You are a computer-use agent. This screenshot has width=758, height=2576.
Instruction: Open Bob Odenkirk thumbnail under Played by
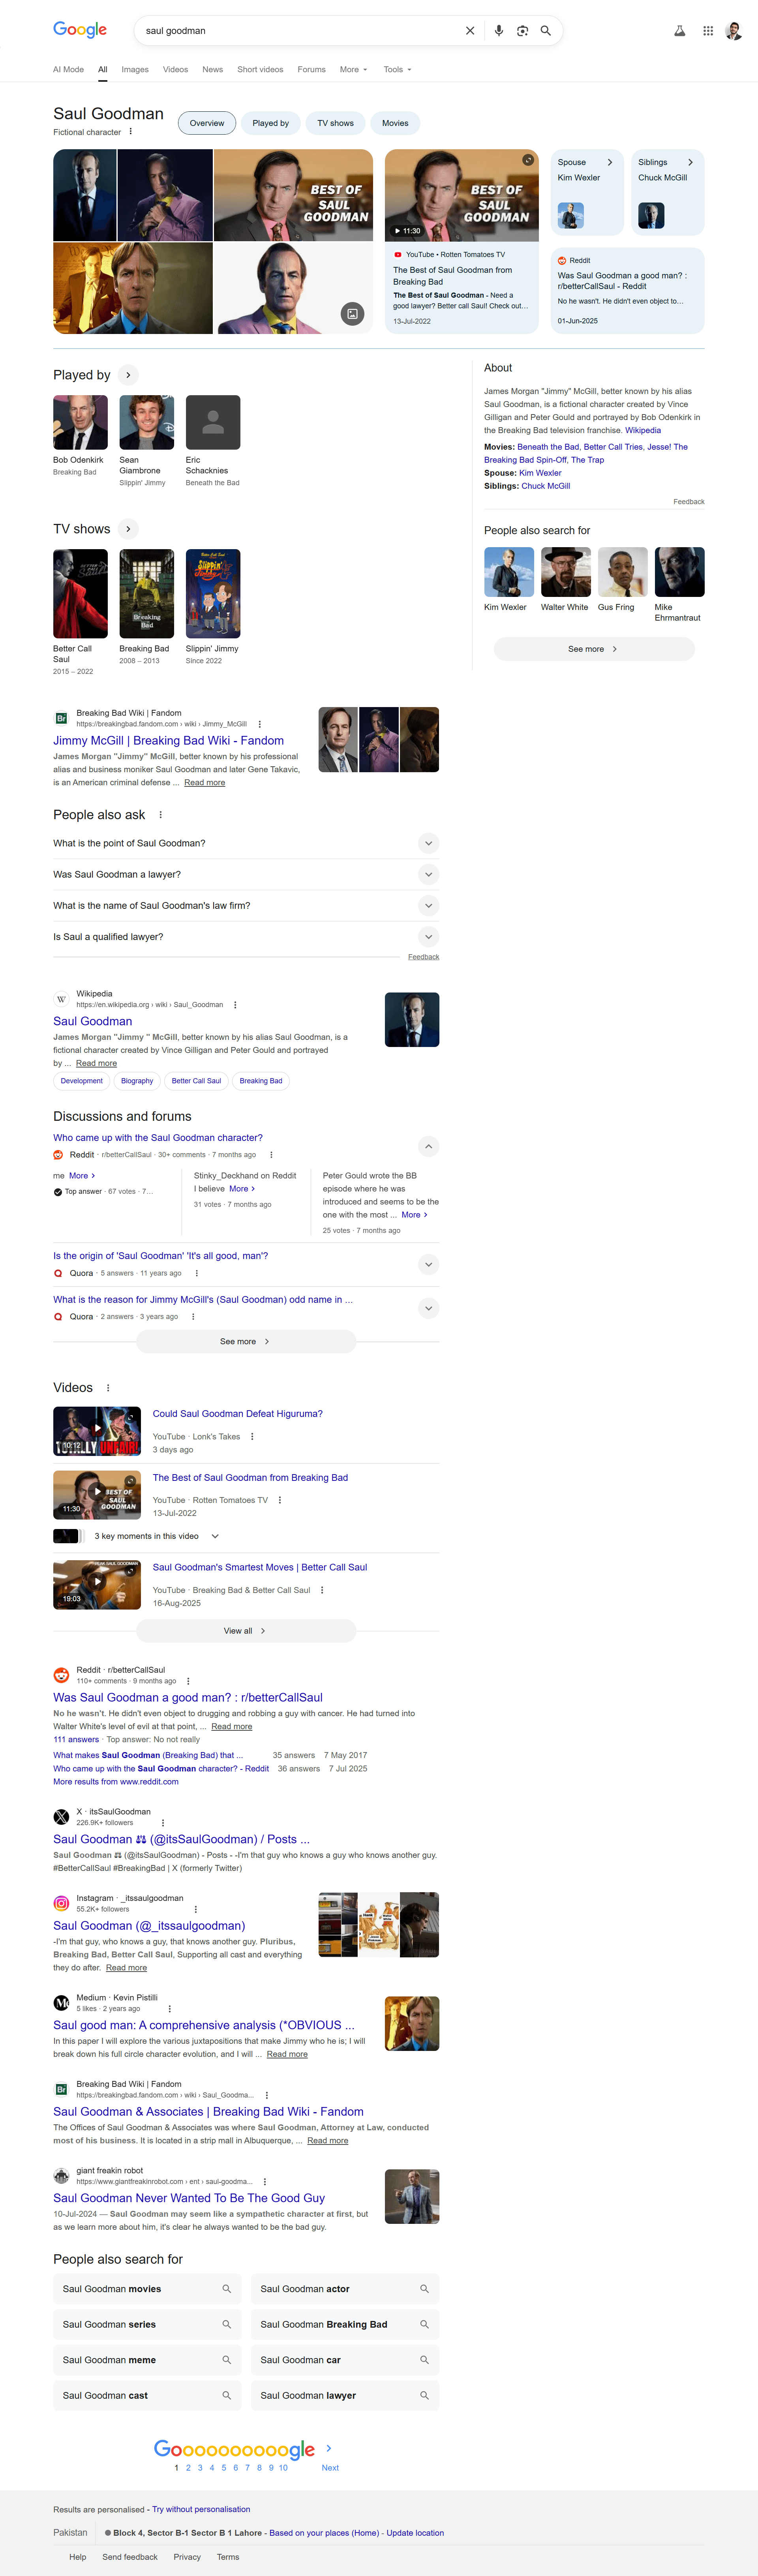80,422
